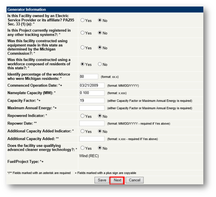This screenshot has height=197, width=216.
Task: Select Yes for Electric Service Provider ownership
Action: (x=82, y=21)
